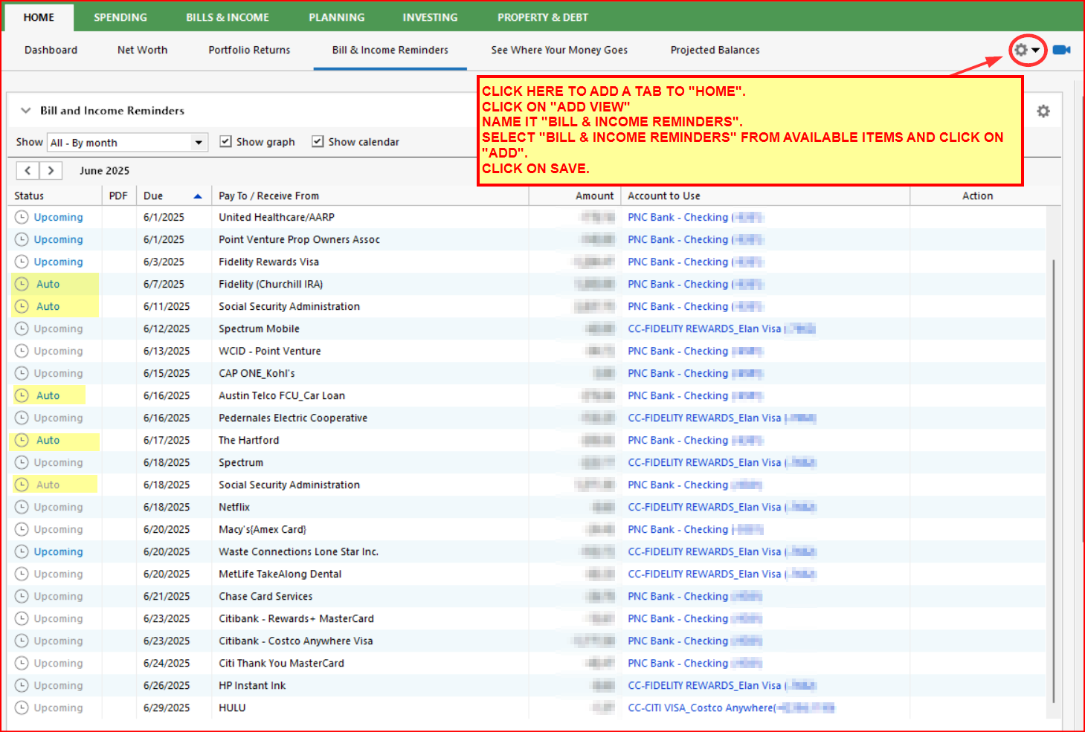1085x732 pixels.
Task: Click the reminders list vertical scrollbar
Action: [x=1054, y=480]
